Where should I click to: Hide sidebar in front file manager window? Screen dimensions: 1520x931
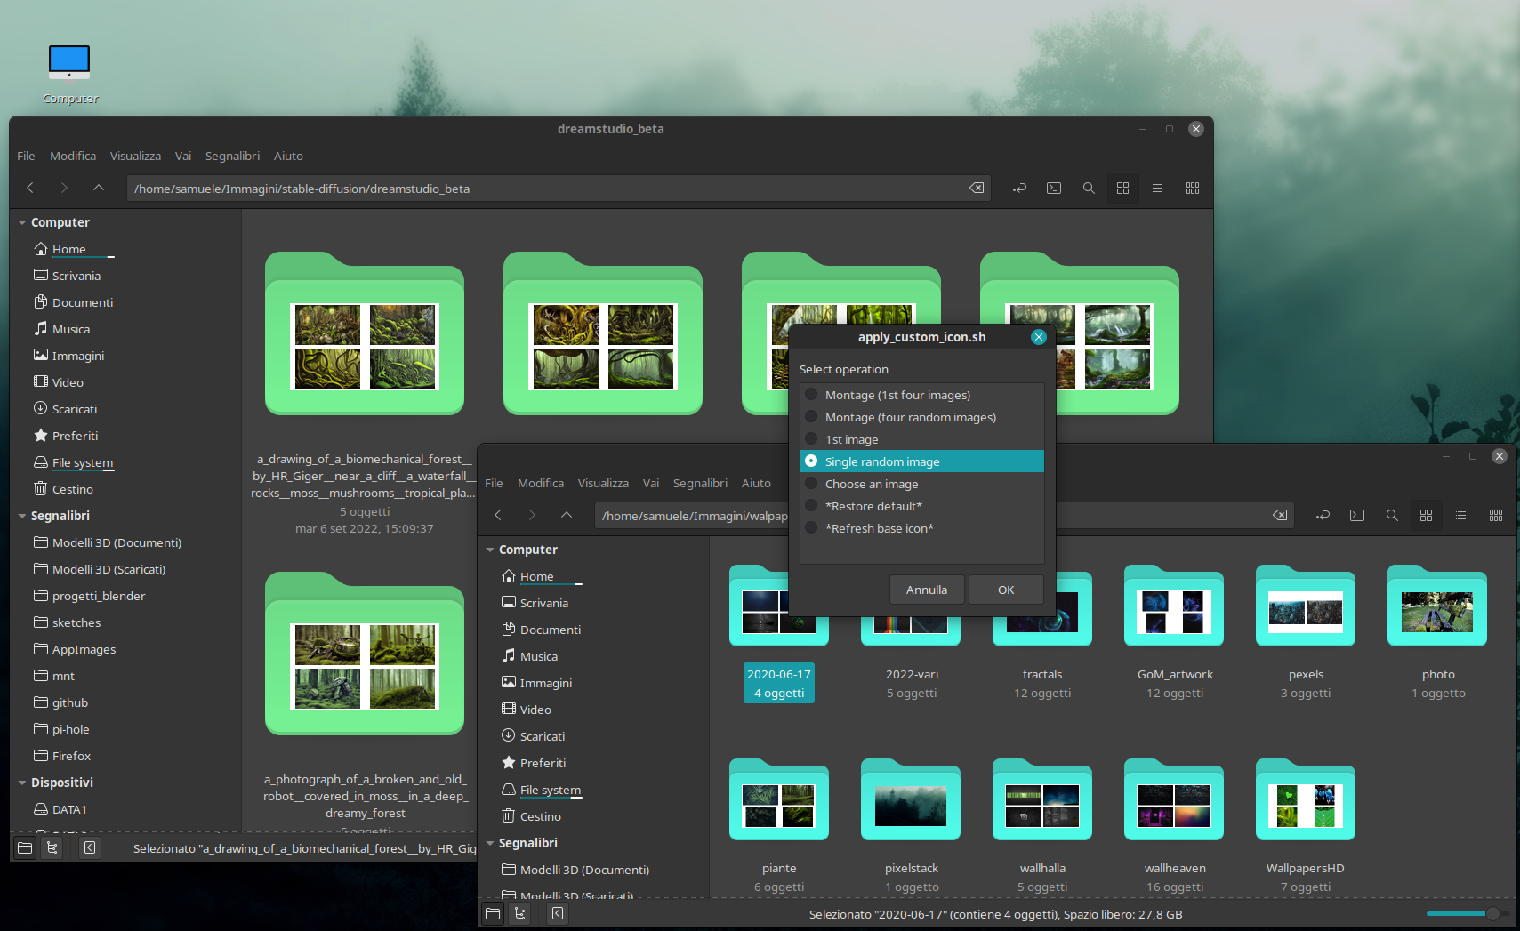(558, 913)
